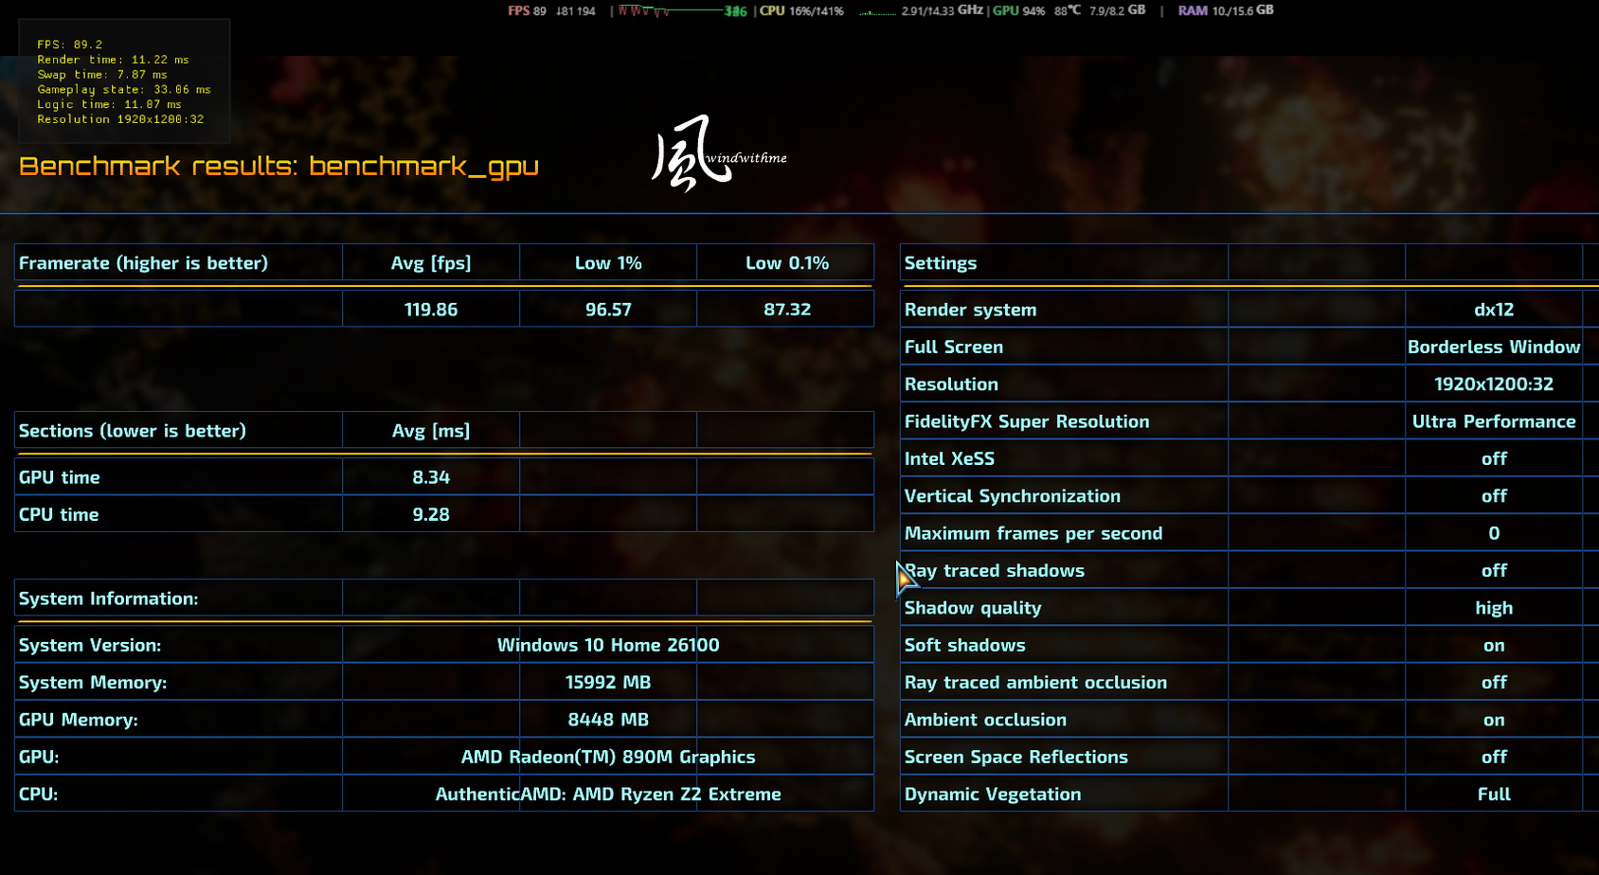Viewport: 1599px width, 875px height.
Task: Select the 'Full' Dynamic Vegetation value
Action: point(1494,795)
